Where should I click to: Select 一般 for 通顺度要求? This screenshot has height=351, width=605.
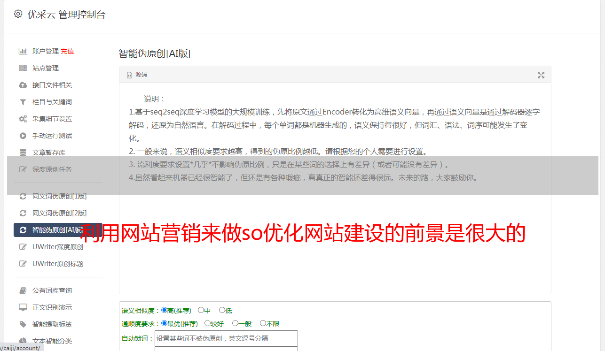coord(235,323)
